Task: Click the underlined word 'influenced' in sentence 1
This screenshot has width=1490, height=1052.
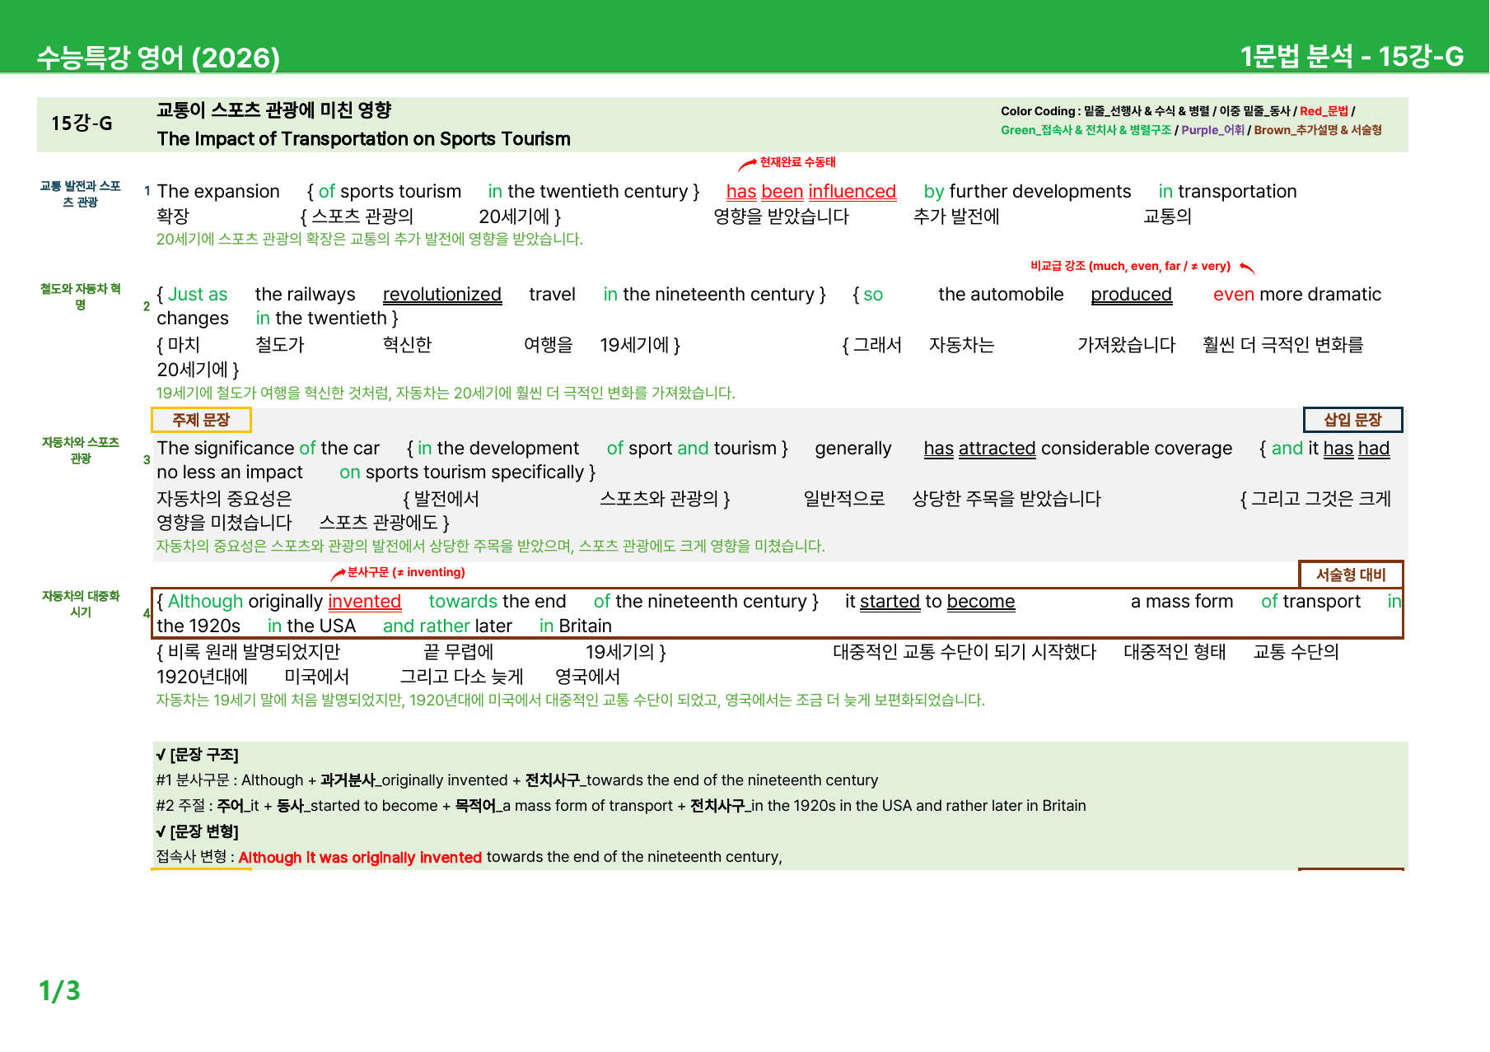Action: [x=852, y=191]
